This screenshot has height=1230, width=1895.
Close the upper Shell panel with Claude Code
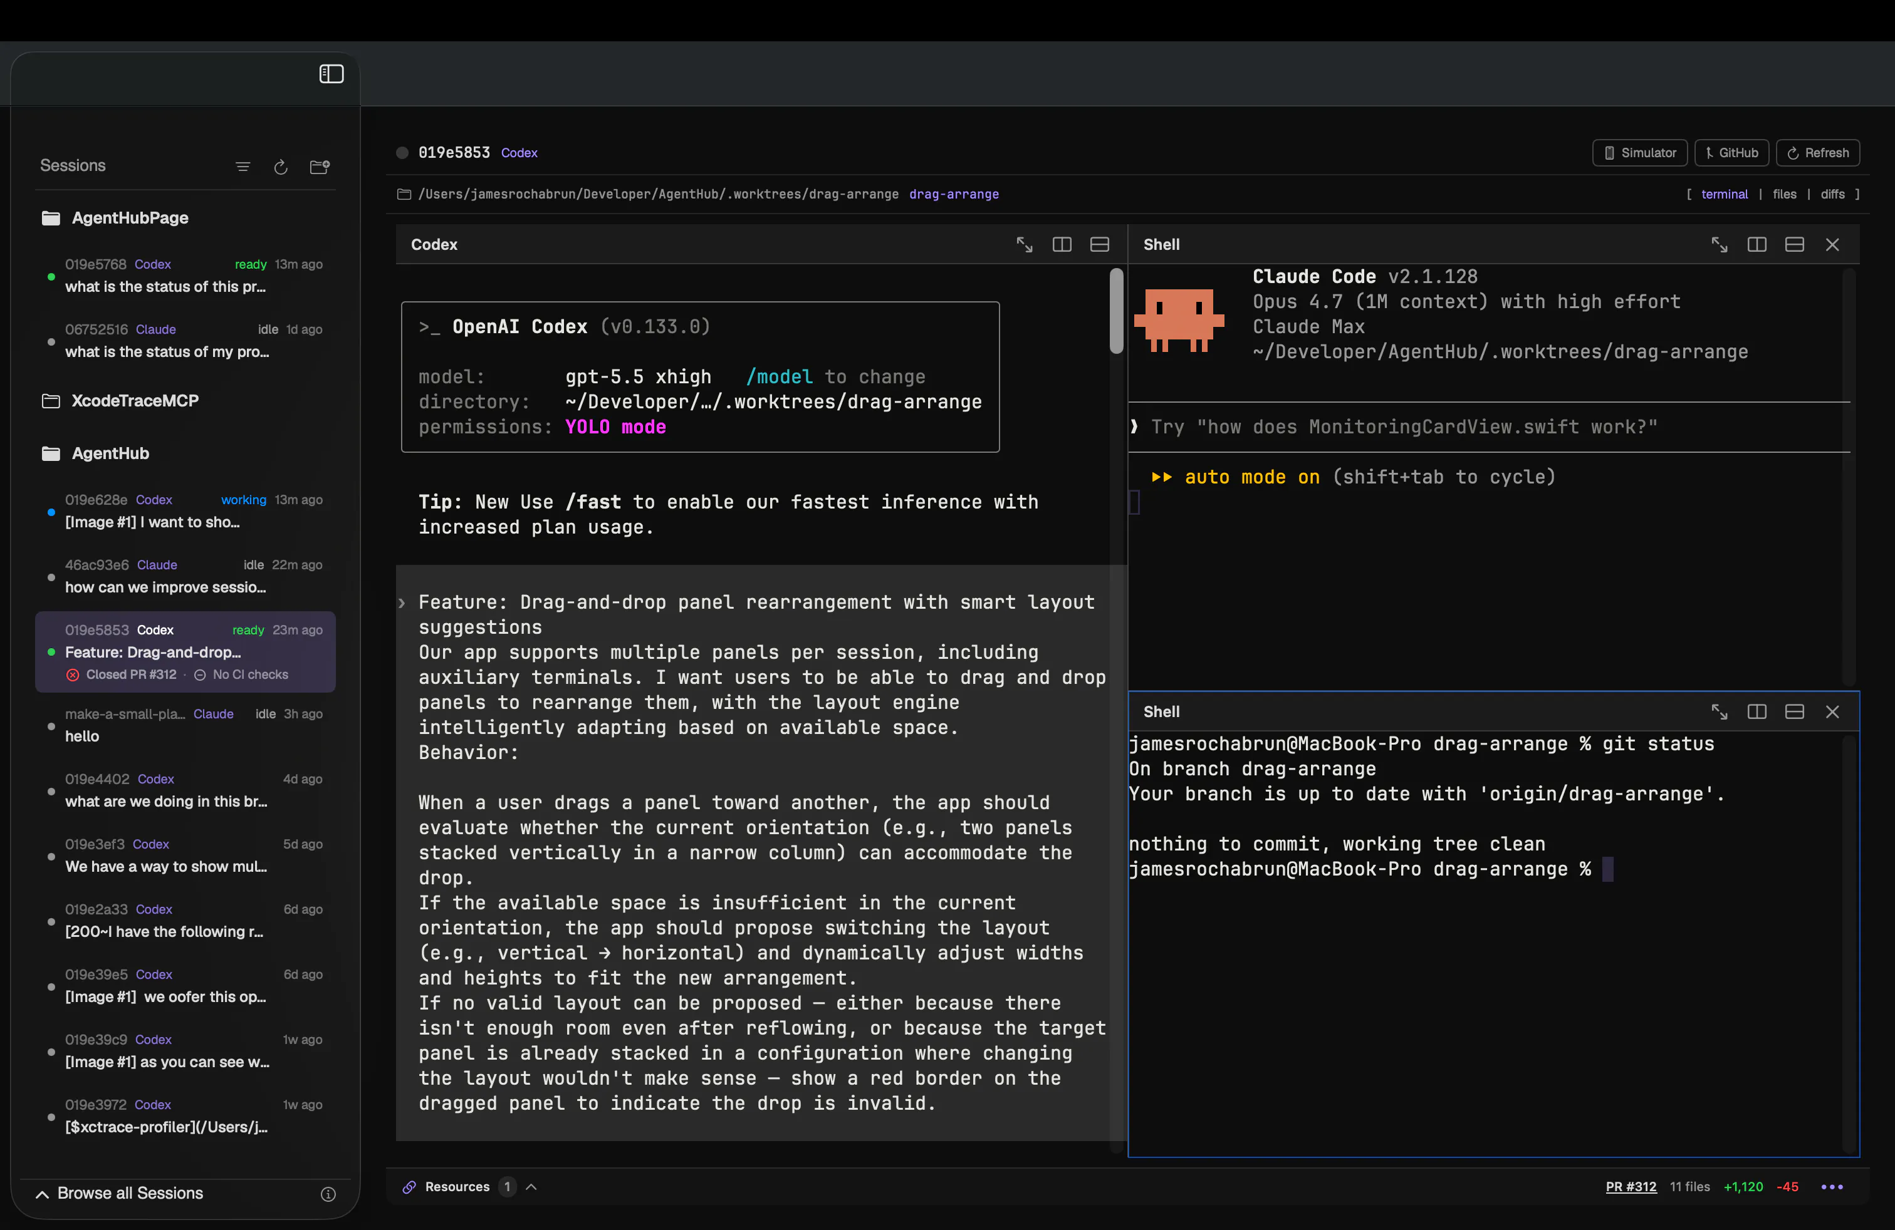1832,244
